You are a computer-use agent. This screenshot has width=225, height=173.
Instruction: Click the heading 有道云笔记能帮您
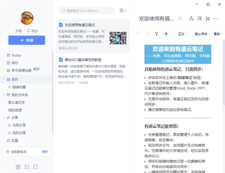tap(162, 126)
